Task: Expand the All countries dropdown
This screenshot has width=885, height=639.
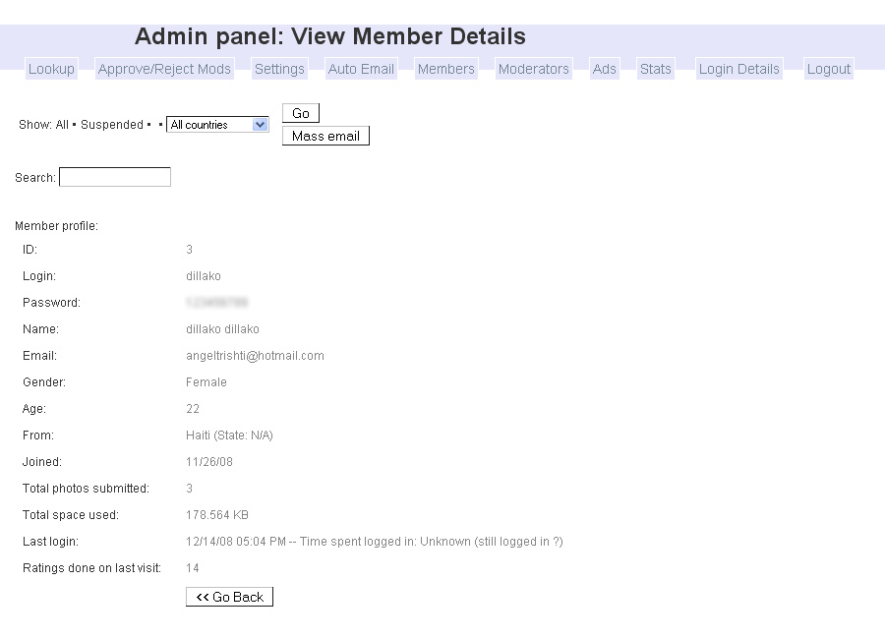Action: point(217,125)
